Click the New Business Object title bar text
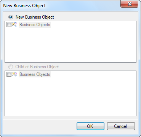 pos(24,6)
